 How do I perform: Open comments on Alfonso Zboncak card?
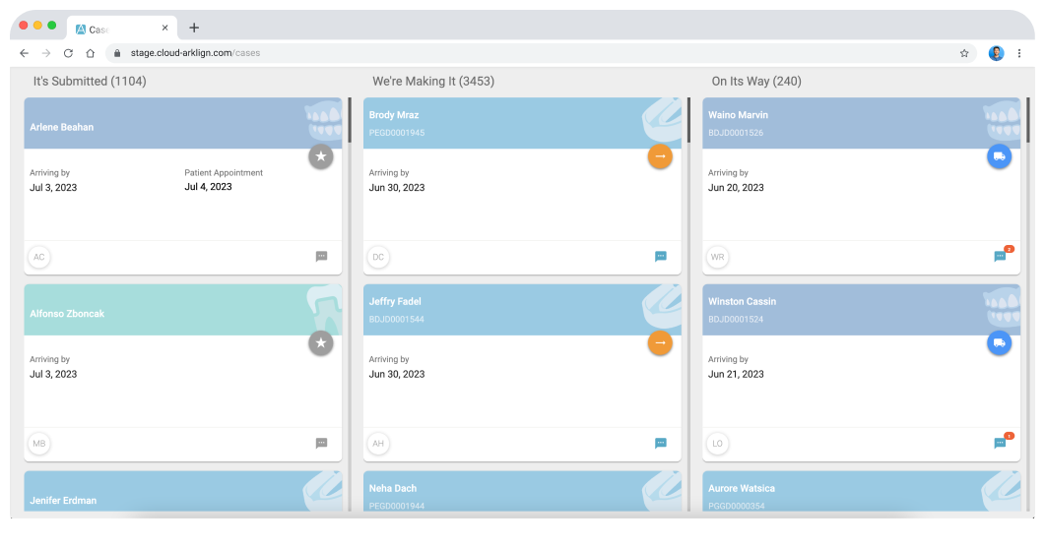(321, 443)
